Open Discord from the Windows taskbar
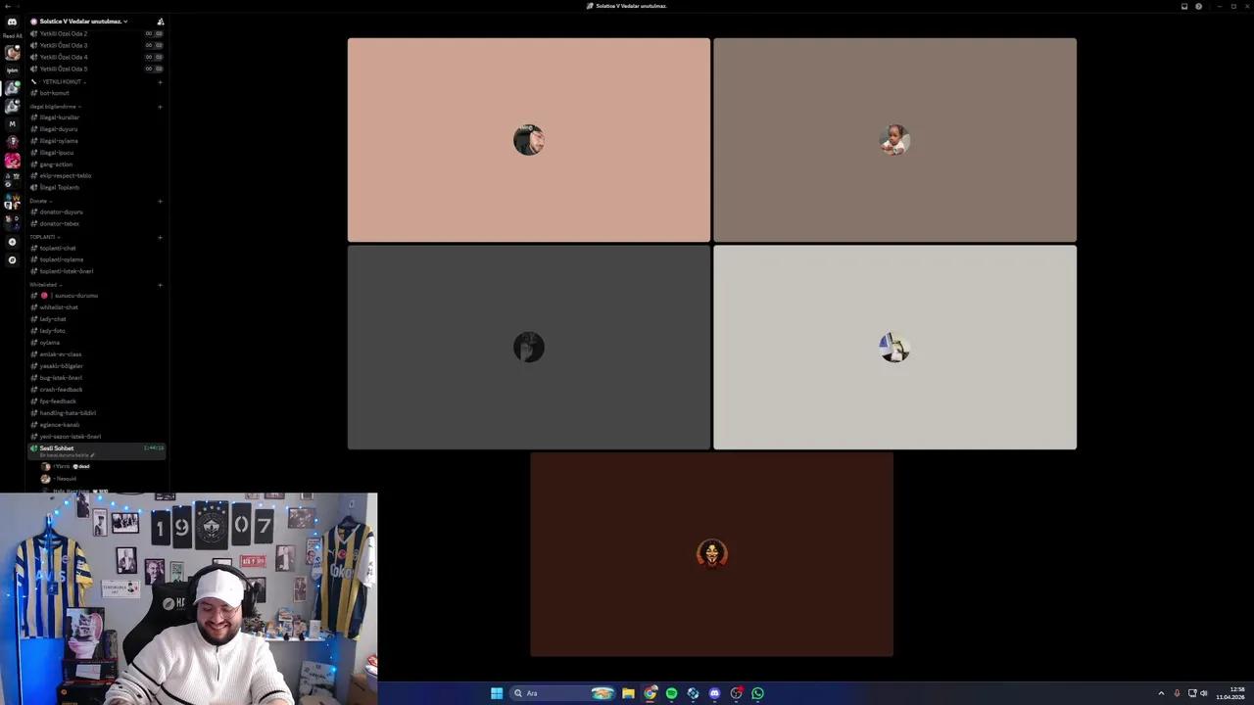The image size is (1254, 705). [x=714, y=693]
